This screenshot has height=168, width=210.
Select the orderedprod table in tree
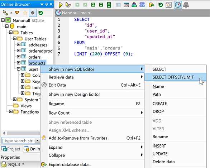40,51
